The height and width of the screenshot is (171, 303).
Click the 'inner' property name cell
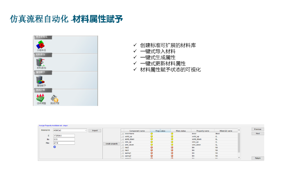click(203, 134)
